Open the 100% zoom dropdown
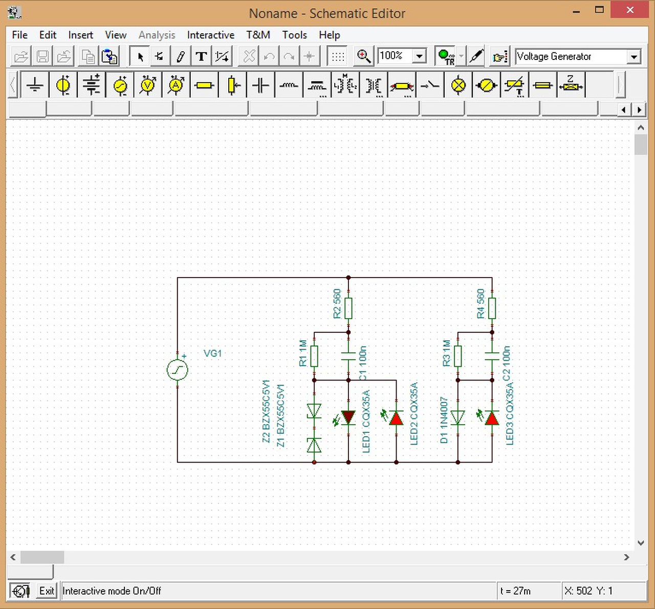The image size is (655, 609). tap(420, 56)
